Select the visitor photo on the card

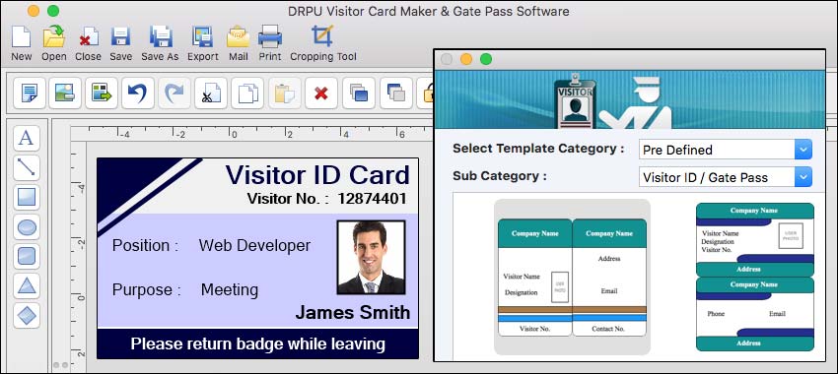(371, 257)
